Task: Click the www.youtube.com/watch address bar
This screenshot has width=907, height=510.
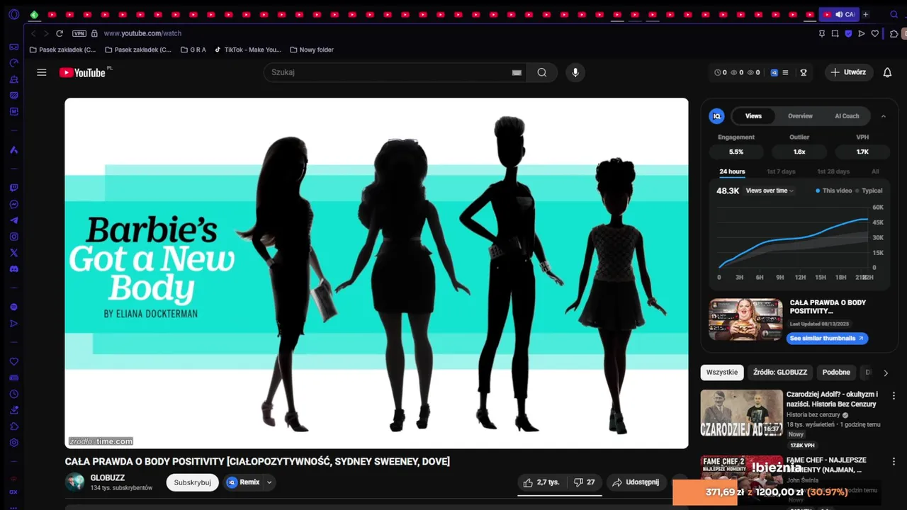Action: pyautogui.click(x=142, y=33)
